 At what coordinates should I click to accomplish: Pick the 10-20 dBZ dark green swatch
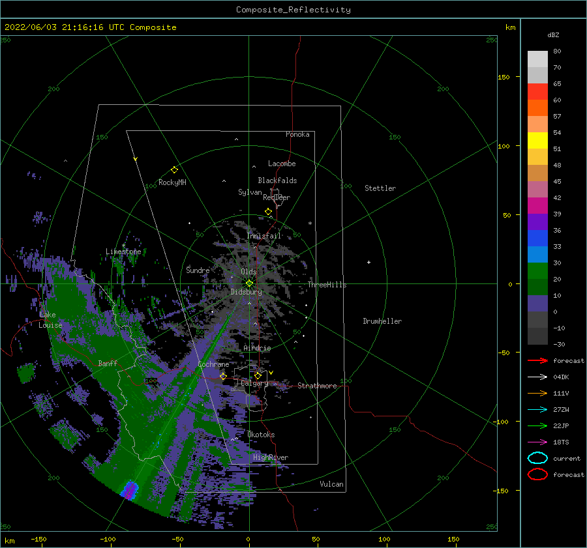(537, 287)
